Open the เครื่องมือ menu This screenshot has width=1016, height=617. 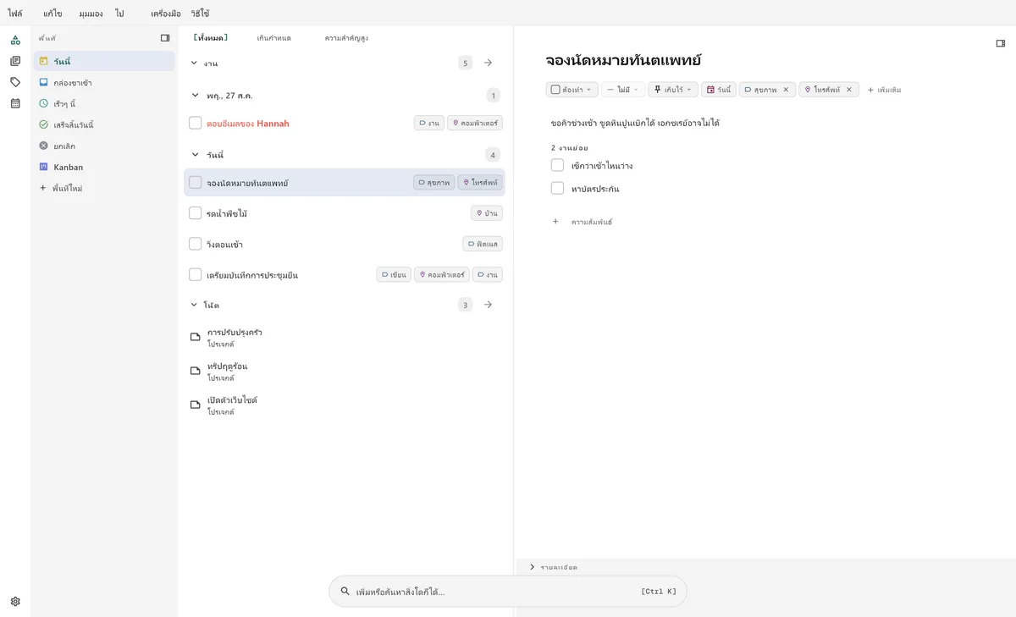tap(165, 14)
